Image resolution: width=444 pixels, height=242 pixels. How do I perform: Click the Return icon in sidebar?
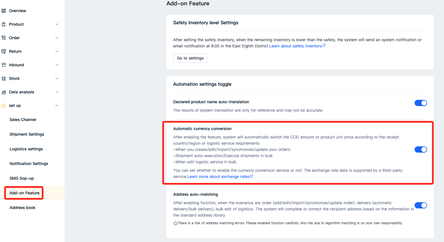coord(4,51)
